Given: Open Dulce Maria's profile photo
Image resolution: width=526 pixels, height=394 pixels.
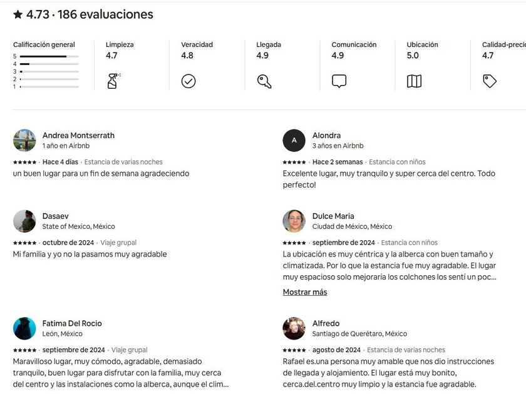Looking at the screenshot, I should coord(294,221).
